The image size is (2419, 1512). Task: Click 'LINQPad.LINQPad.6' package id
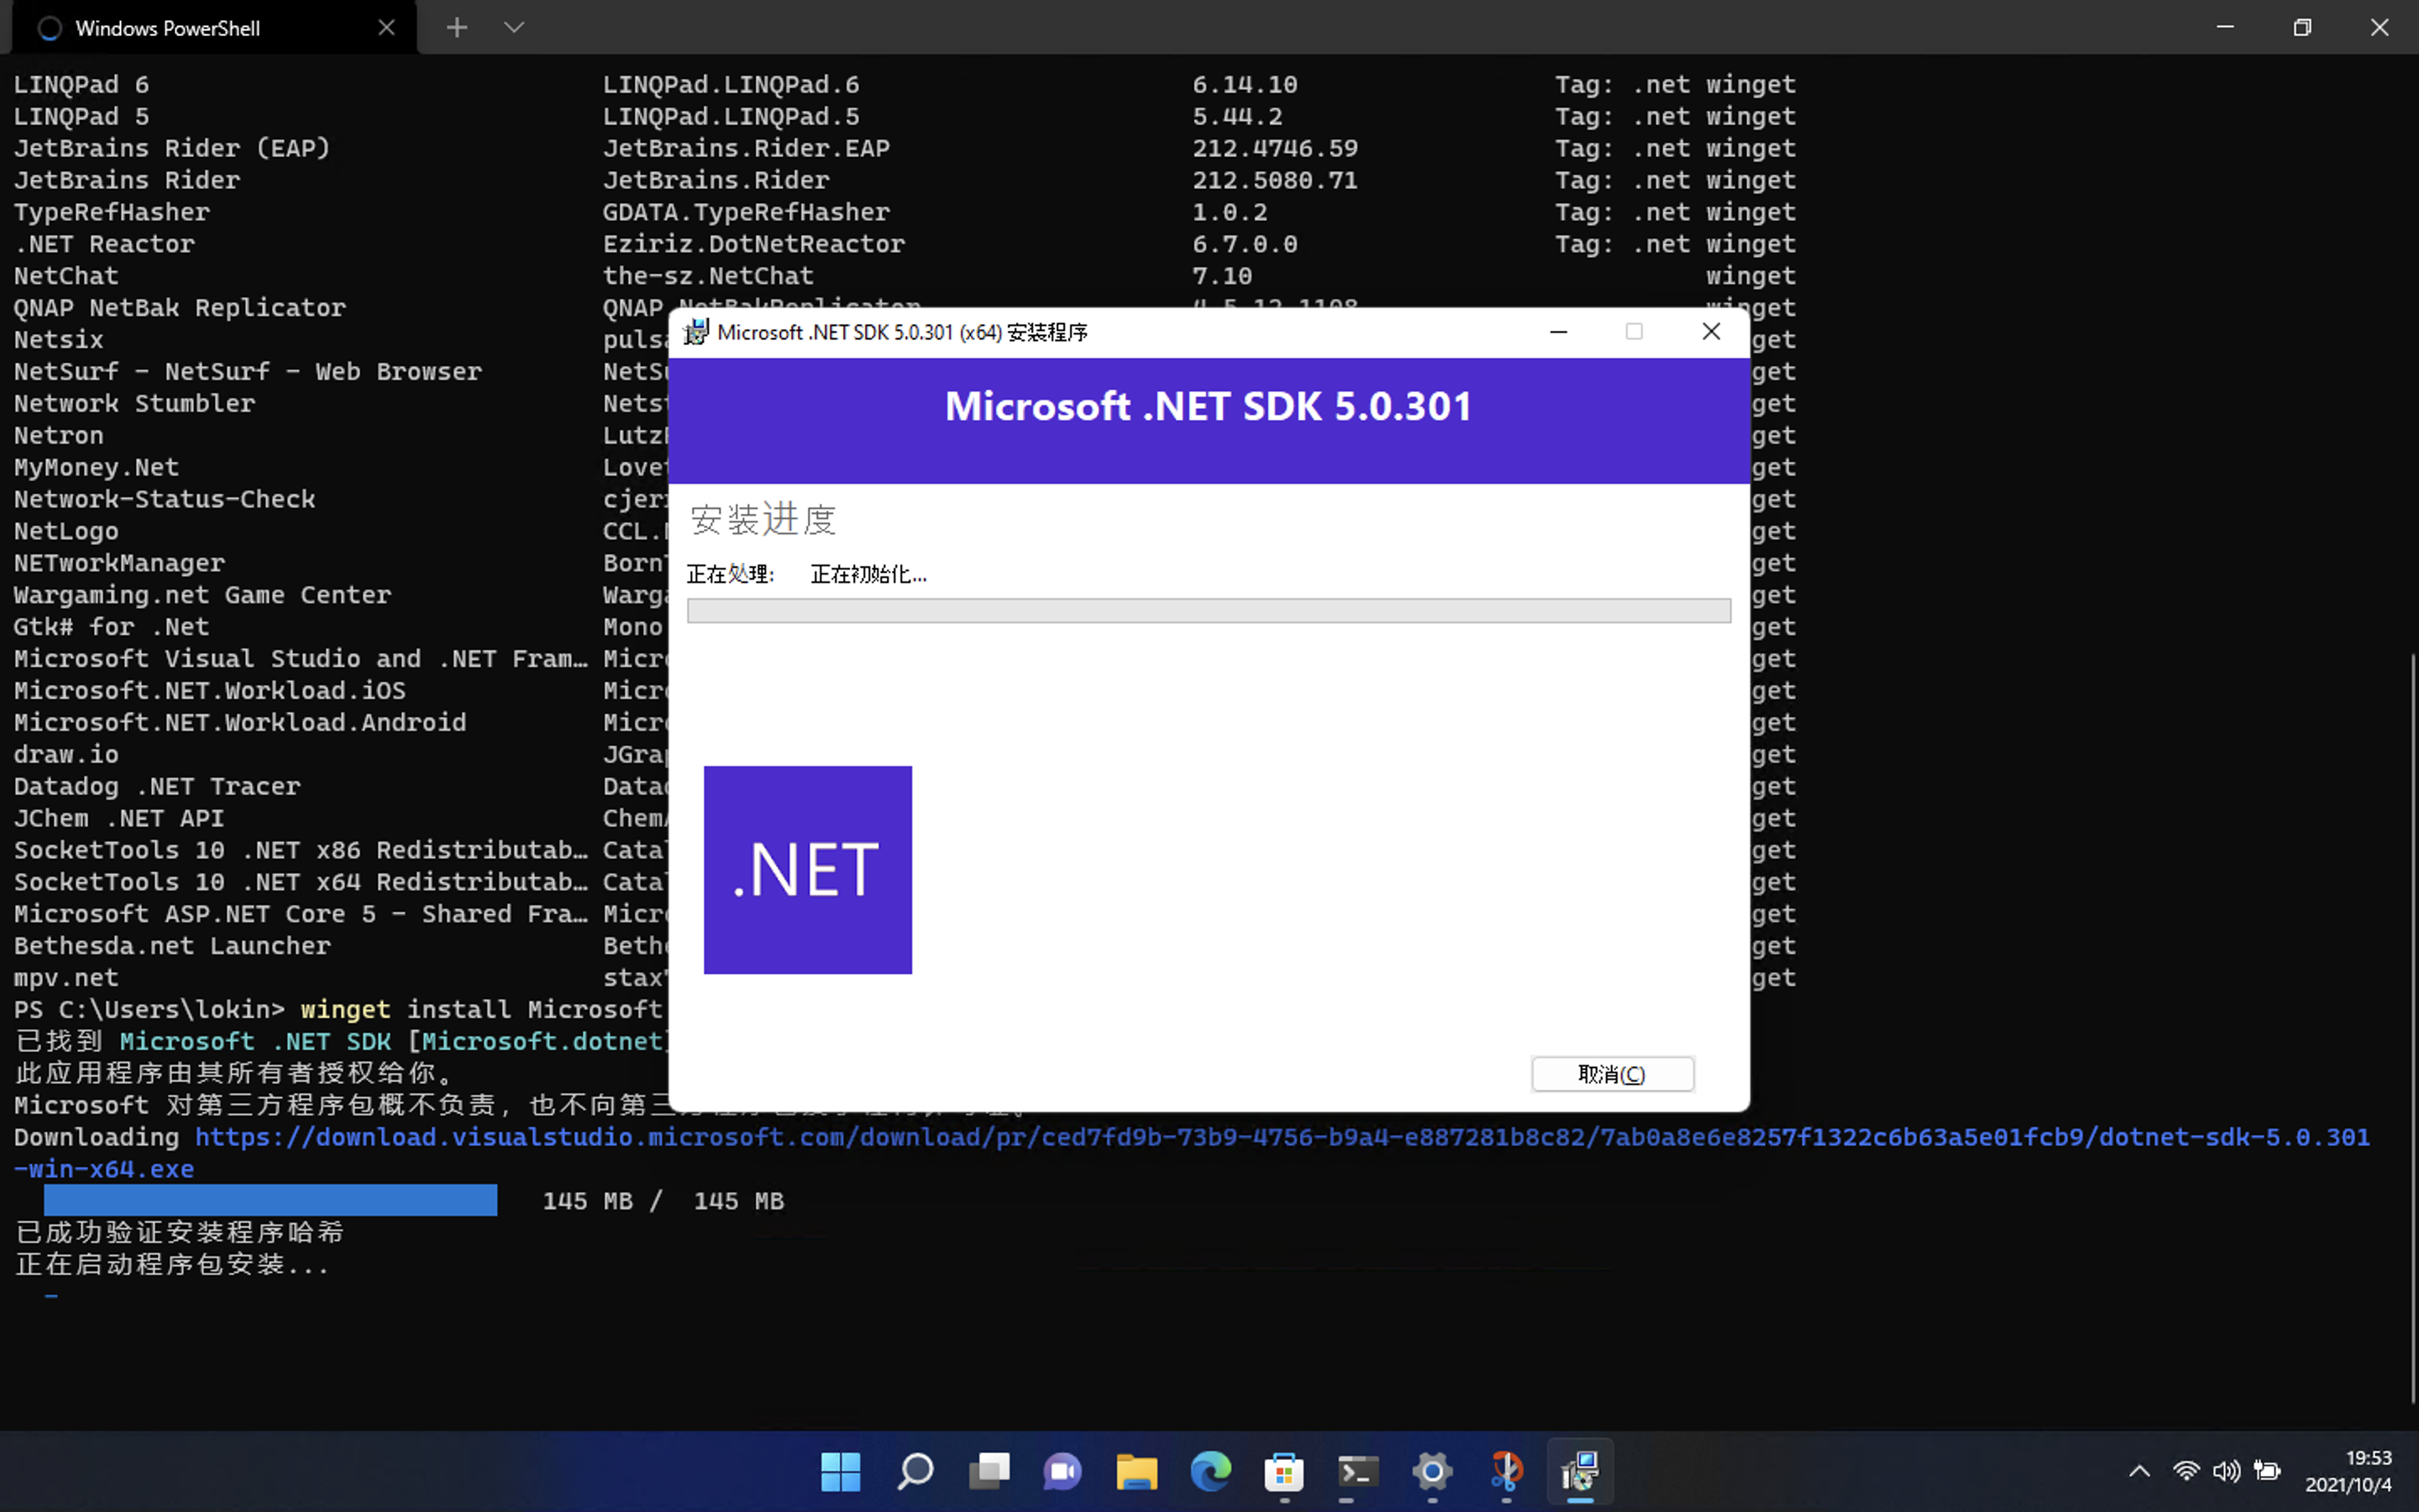click(731, 85)
